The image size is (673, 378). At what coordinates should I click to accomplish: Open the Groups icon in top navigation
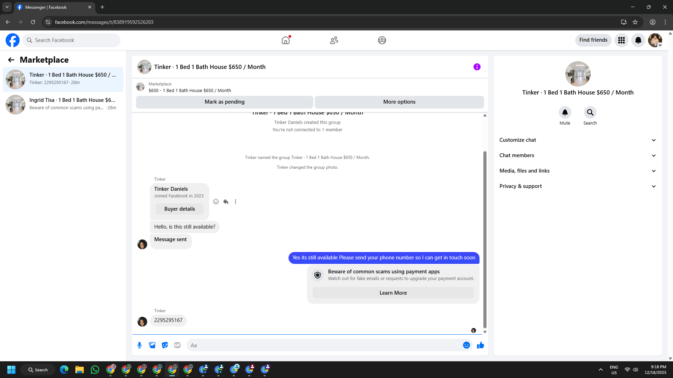382,40
